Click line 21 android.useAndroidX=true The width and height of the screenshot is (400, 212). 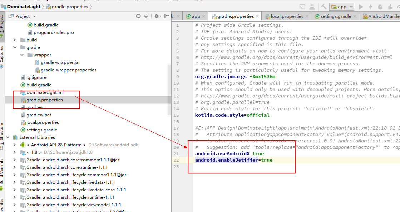tap(229, 154)
